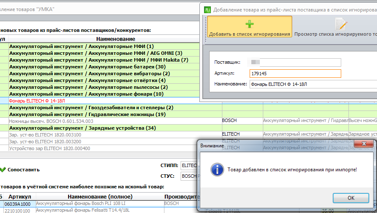Select row Аккумуляторный фонарь Bosch PLI 108 LI
377x213 pixels.
point(100,204)
